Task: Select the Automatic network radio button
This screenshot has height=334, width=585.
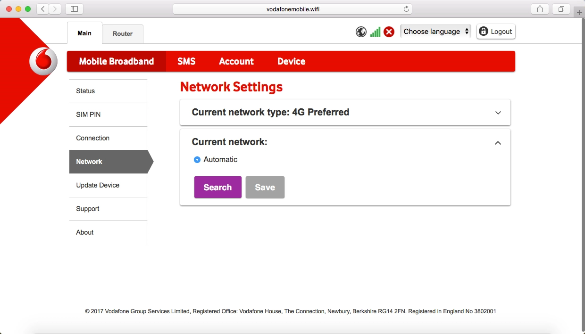Action: tap(197, 160)
